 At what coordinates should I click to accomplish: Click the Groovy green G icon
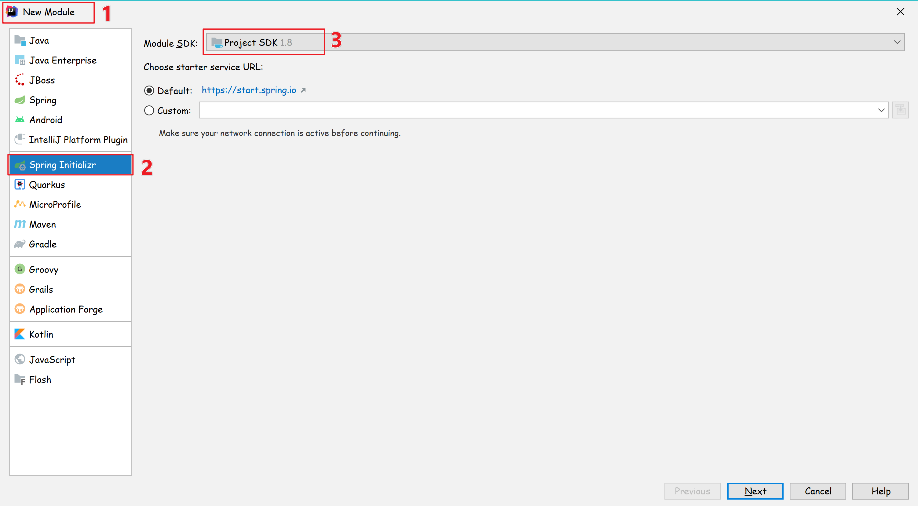coord(20,269)
